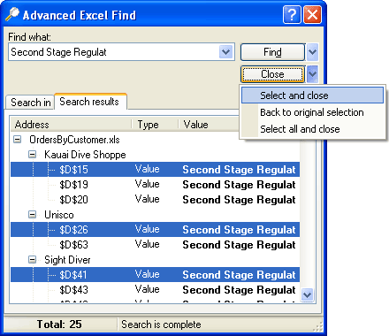This screenshot has height=336, width=389.
Task: Switch to the Search results tab
Action: click(x=90, y=102)
